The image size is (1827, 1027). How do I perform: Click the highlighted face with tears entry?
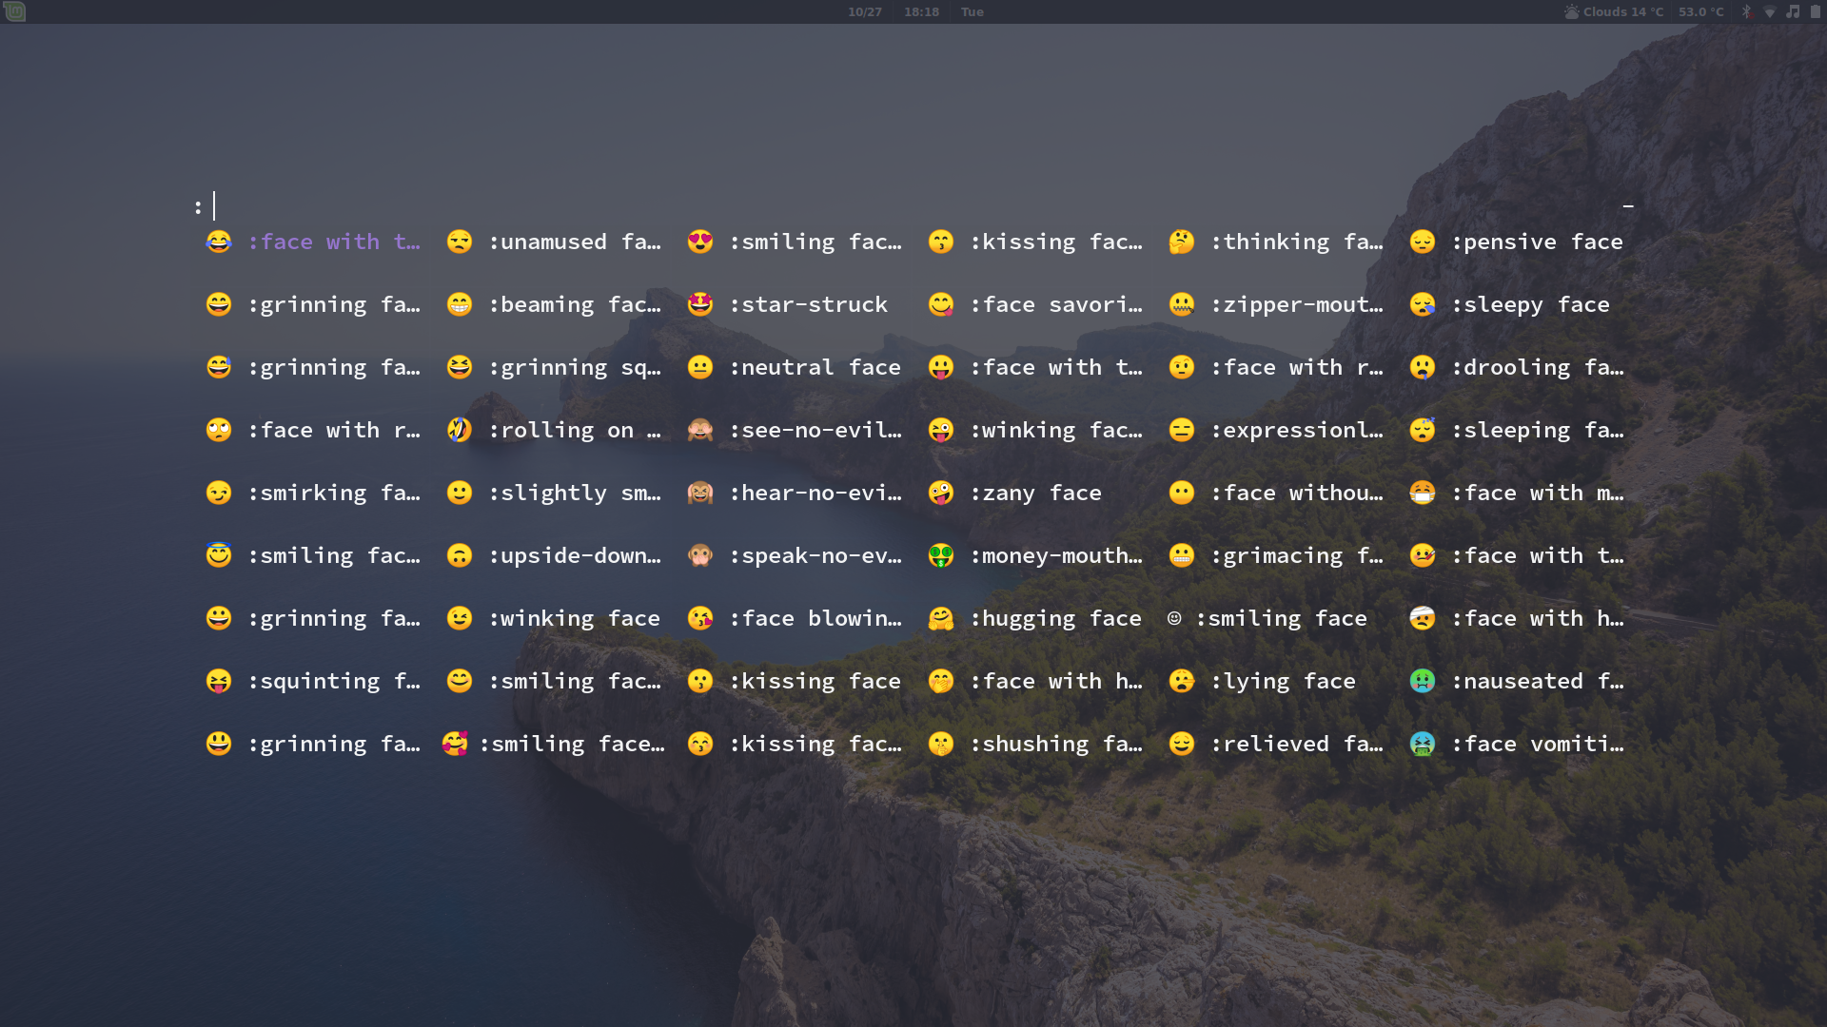click(332, 242)
